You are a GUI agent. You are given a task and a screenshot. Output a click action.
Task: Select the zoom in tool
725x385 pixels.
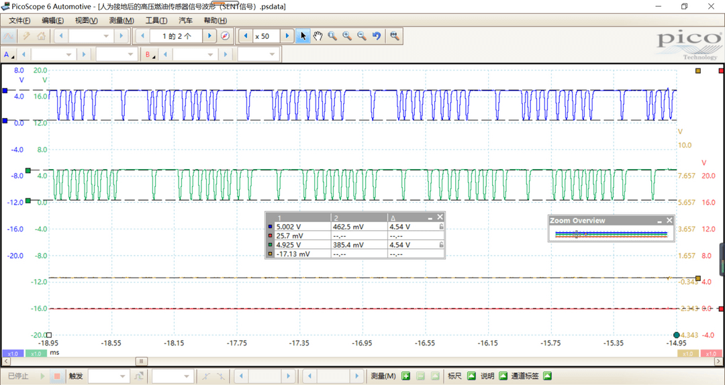(x=347, y=36)
